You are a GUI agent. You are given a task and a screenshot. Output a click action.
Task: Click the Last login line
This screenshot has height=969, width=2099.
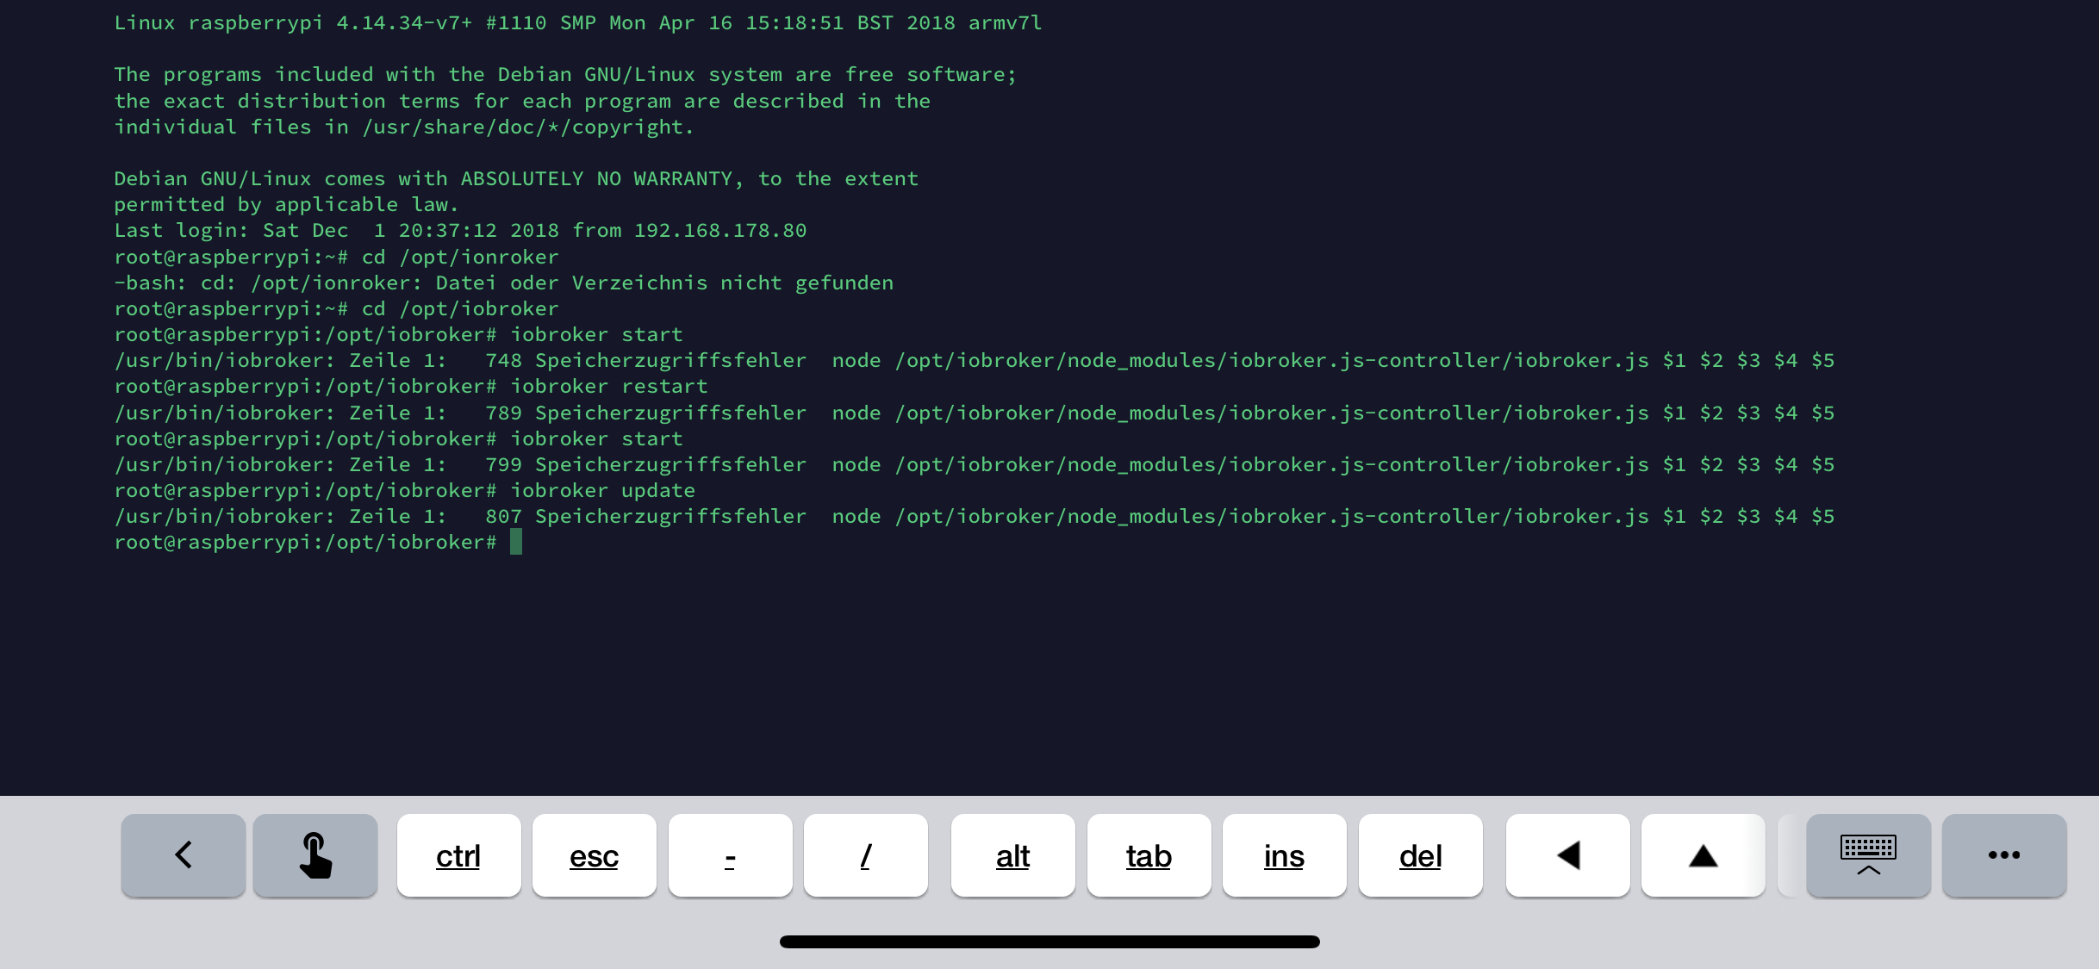click(460, 230)
